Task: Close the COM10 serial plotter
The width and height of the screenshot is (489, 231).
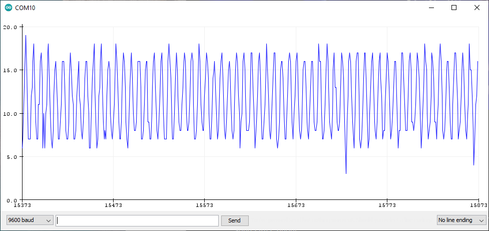Action: [477, 8]
